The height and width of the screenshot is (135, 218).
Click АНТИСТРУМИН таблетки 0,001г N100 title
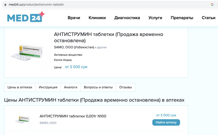[x=73, y=116]
